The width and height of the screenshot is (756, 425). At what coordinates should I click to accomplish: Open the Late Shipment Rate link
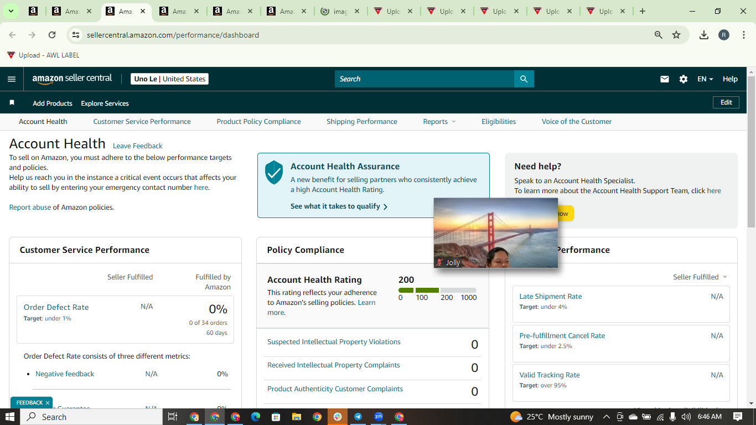[551, 297]
